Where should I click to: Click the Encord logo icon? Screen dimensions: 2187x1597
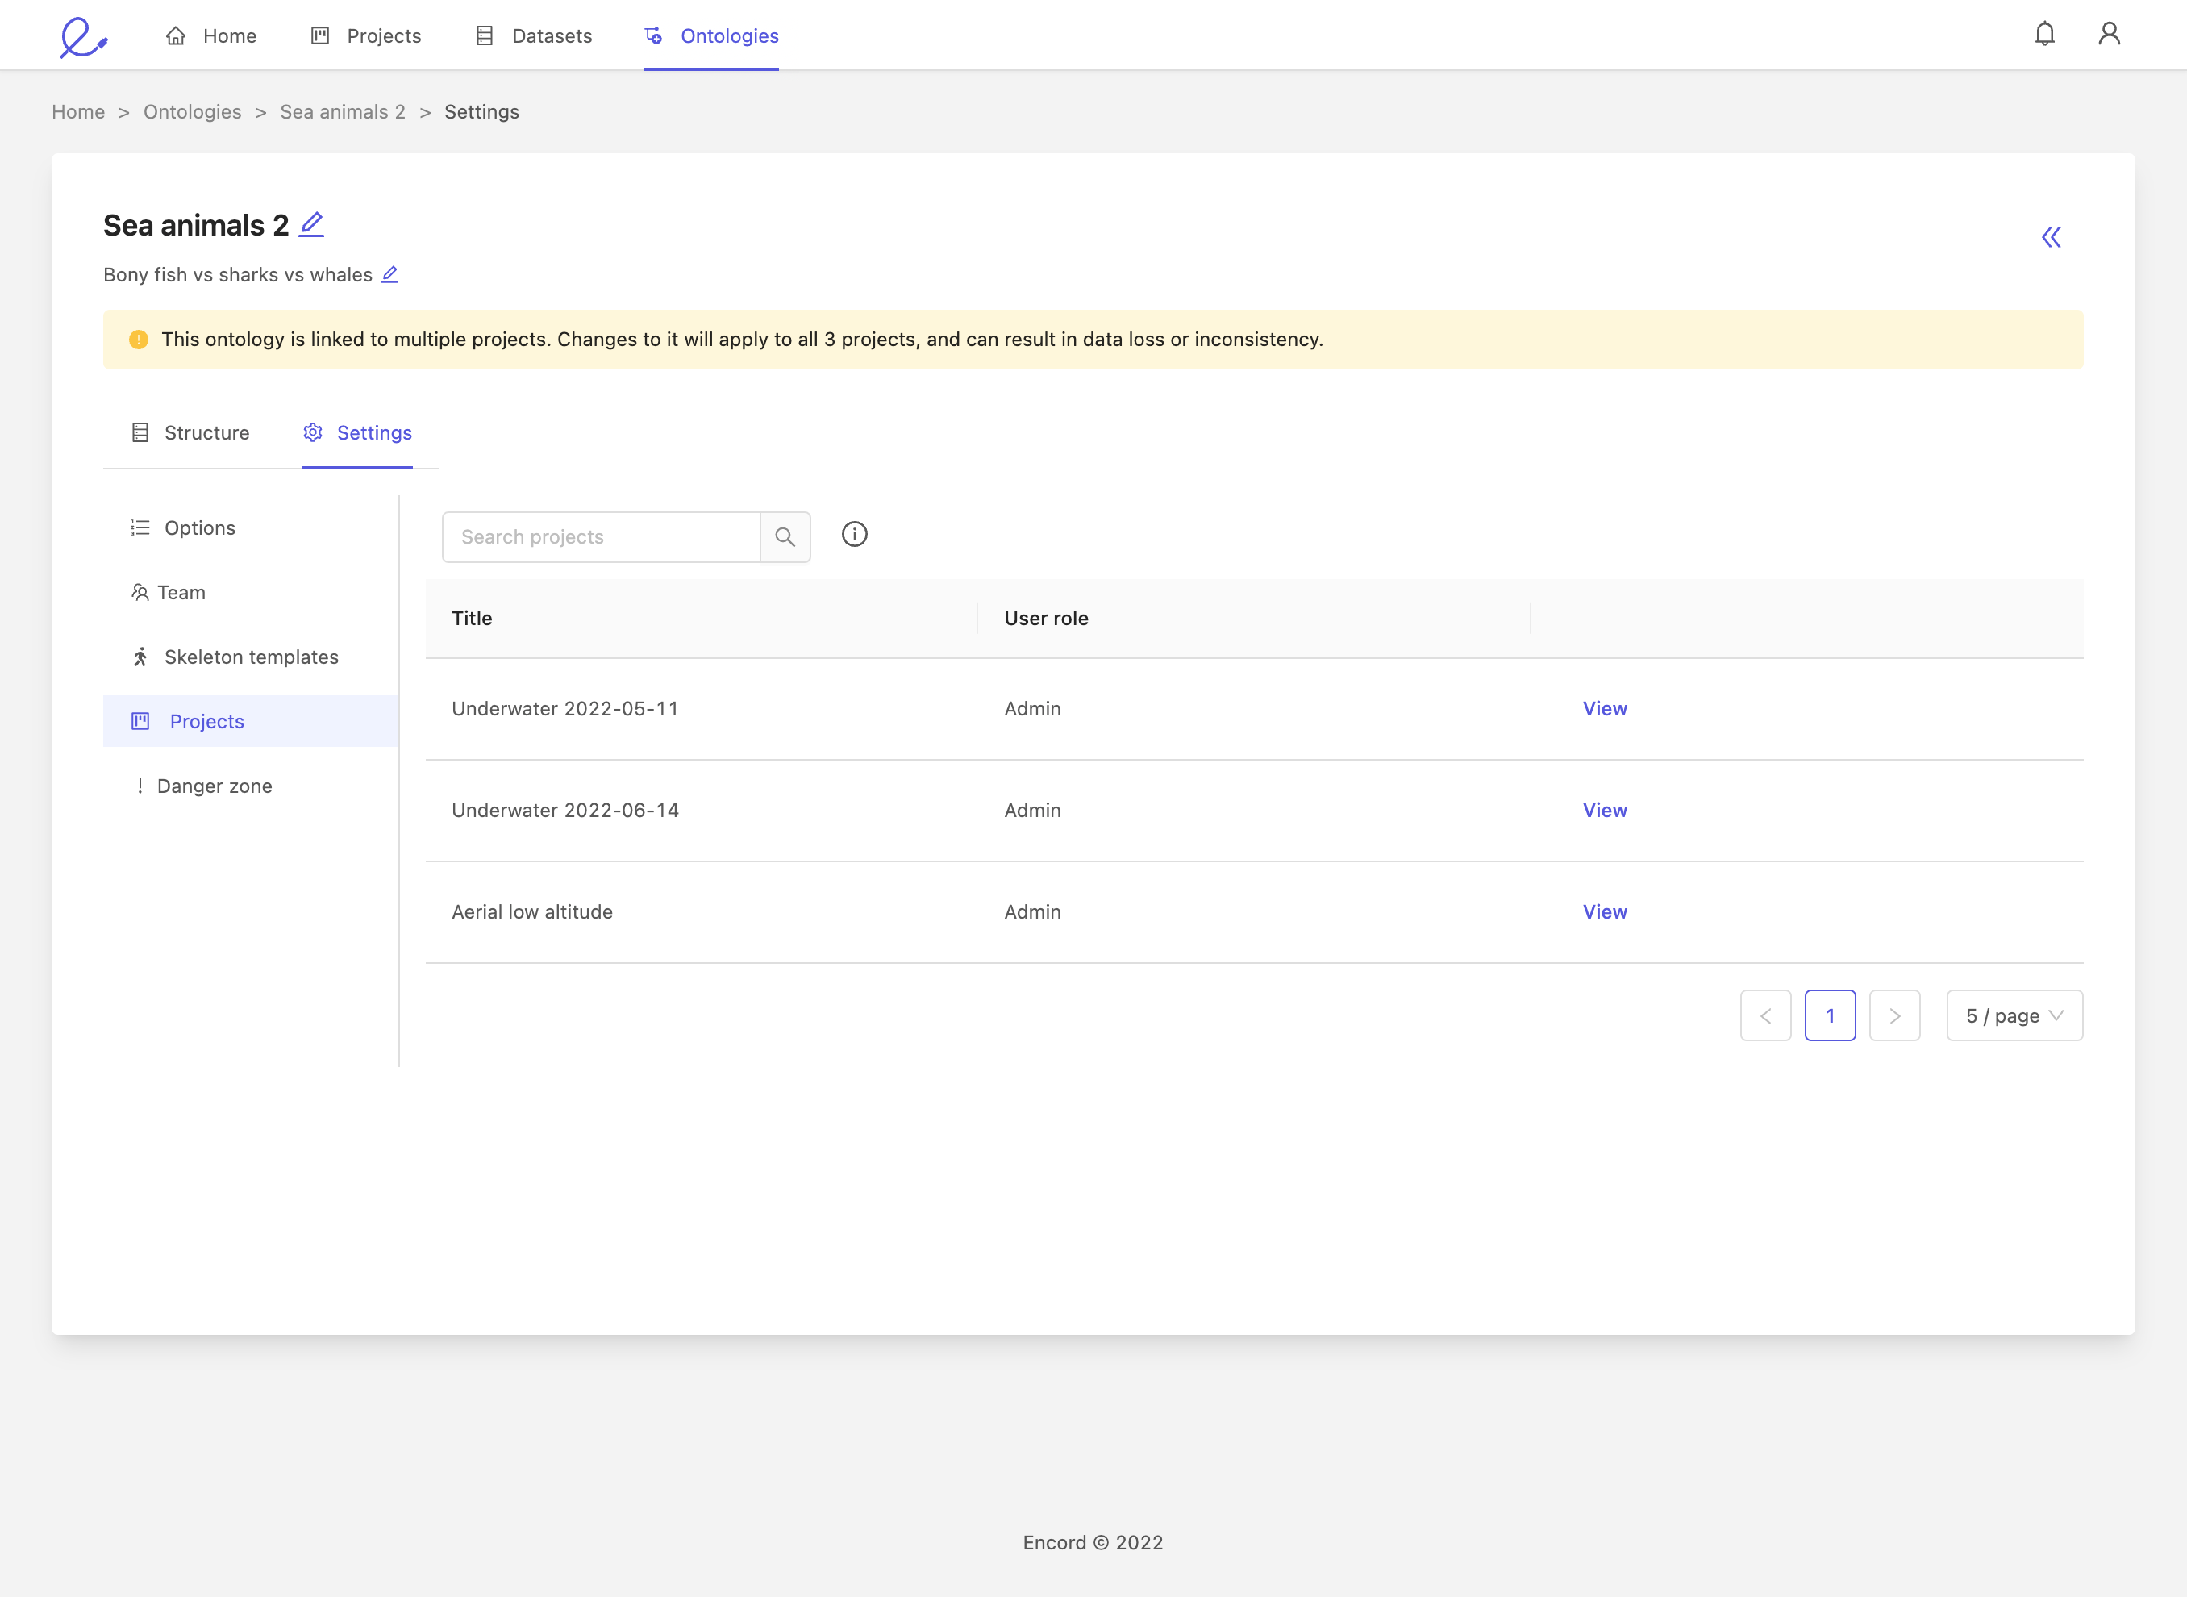83,37
